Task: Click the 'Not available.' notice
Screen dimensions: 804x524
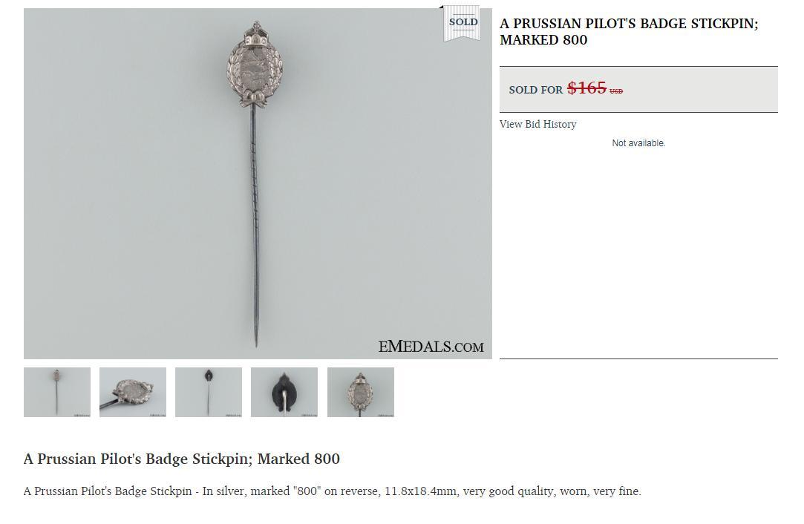Action: click(638, 143)
